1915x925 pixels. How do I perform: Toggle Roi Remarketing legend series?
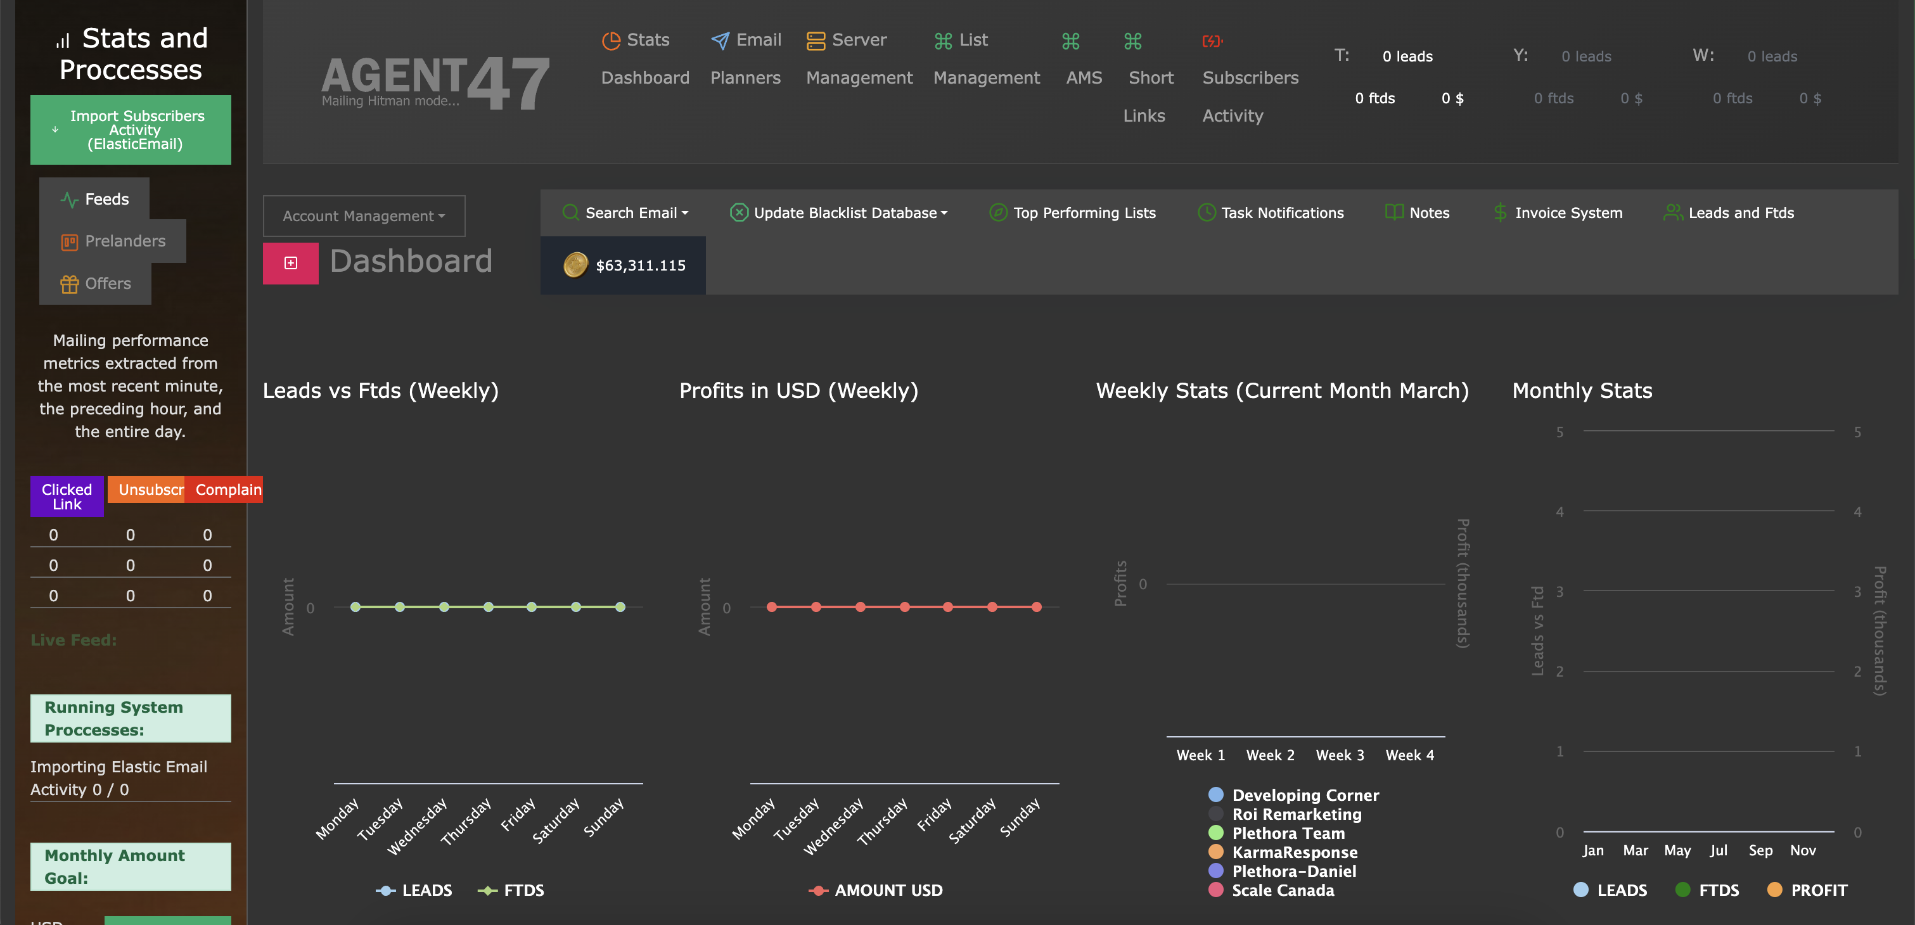[x=1296, y=814]
